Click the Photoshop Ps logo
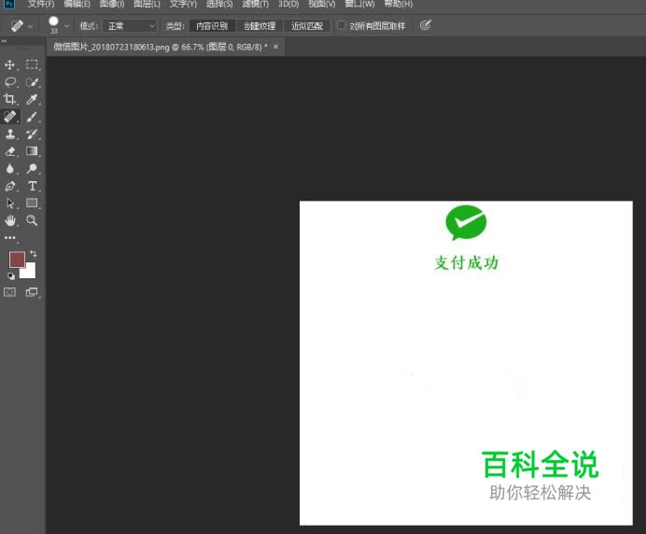This screenshot has width=646, height=534. click(9, 4)
